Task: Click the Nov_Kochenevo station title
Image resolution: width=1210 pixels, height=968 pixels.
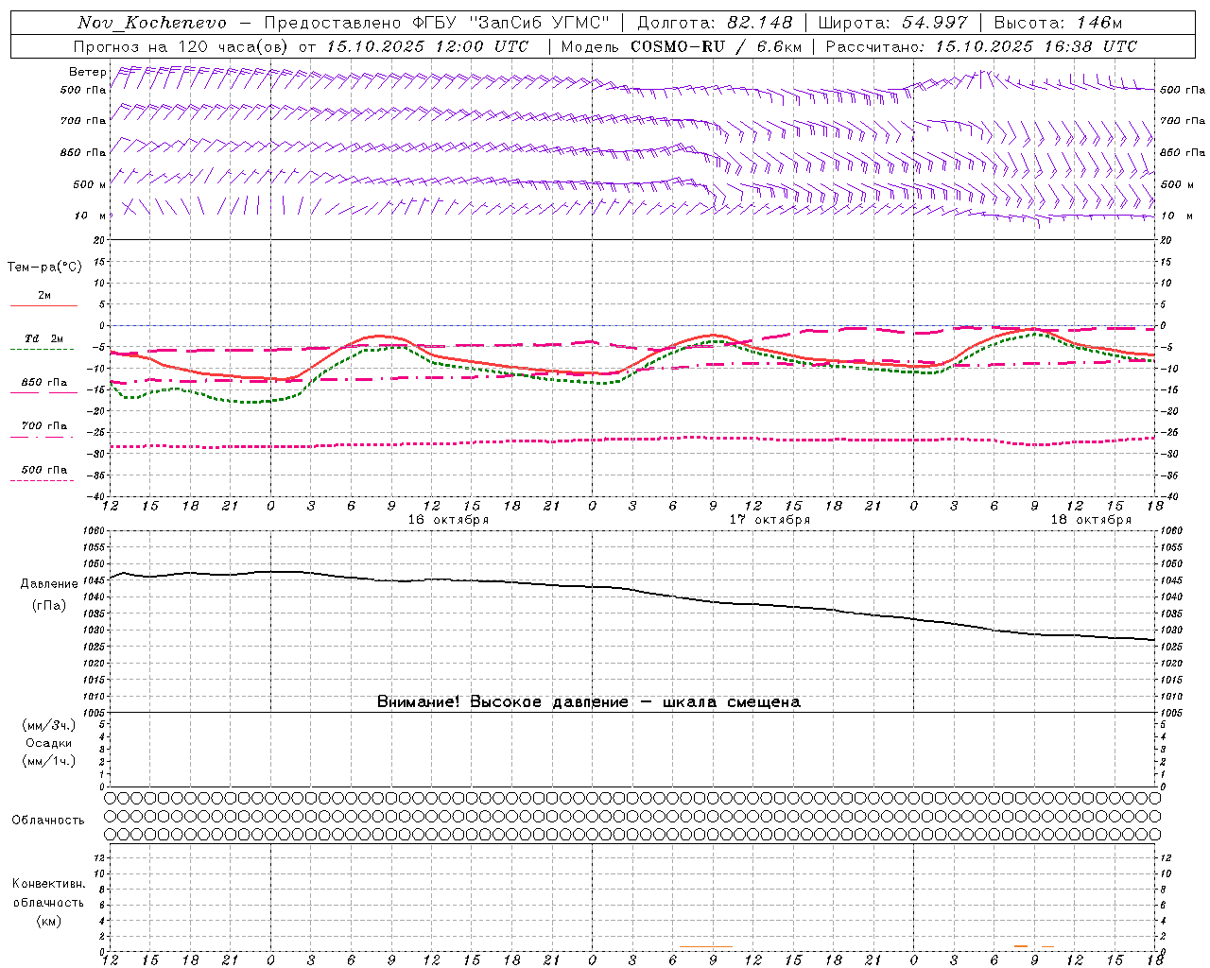Action: [x=152, y=23]
